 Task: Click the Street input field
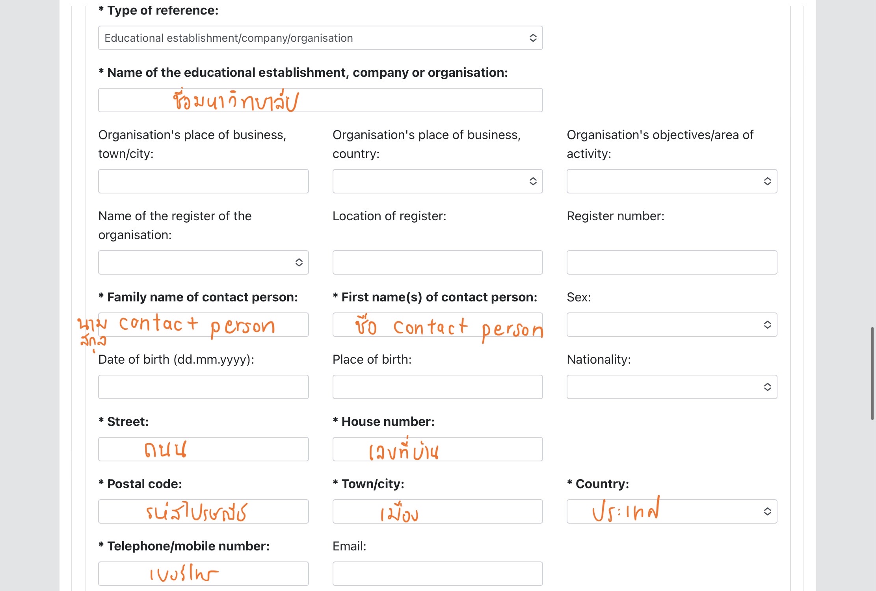pyautogui.click(x=203, y=449)
